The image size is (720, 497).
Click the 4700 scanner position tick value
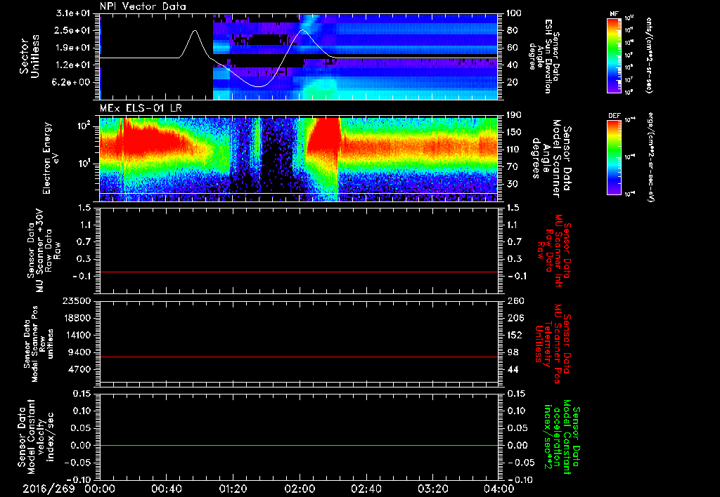[79, 369]
